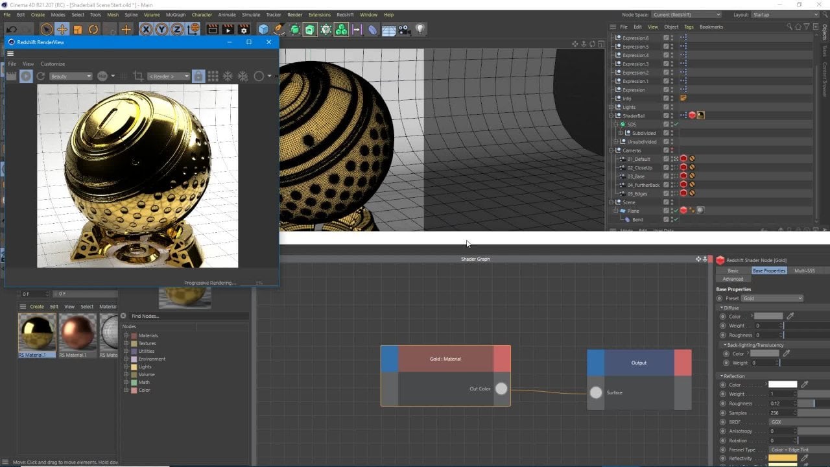
Task: Select the copper RS Material thumbnail
Action: tap(77, 332)
